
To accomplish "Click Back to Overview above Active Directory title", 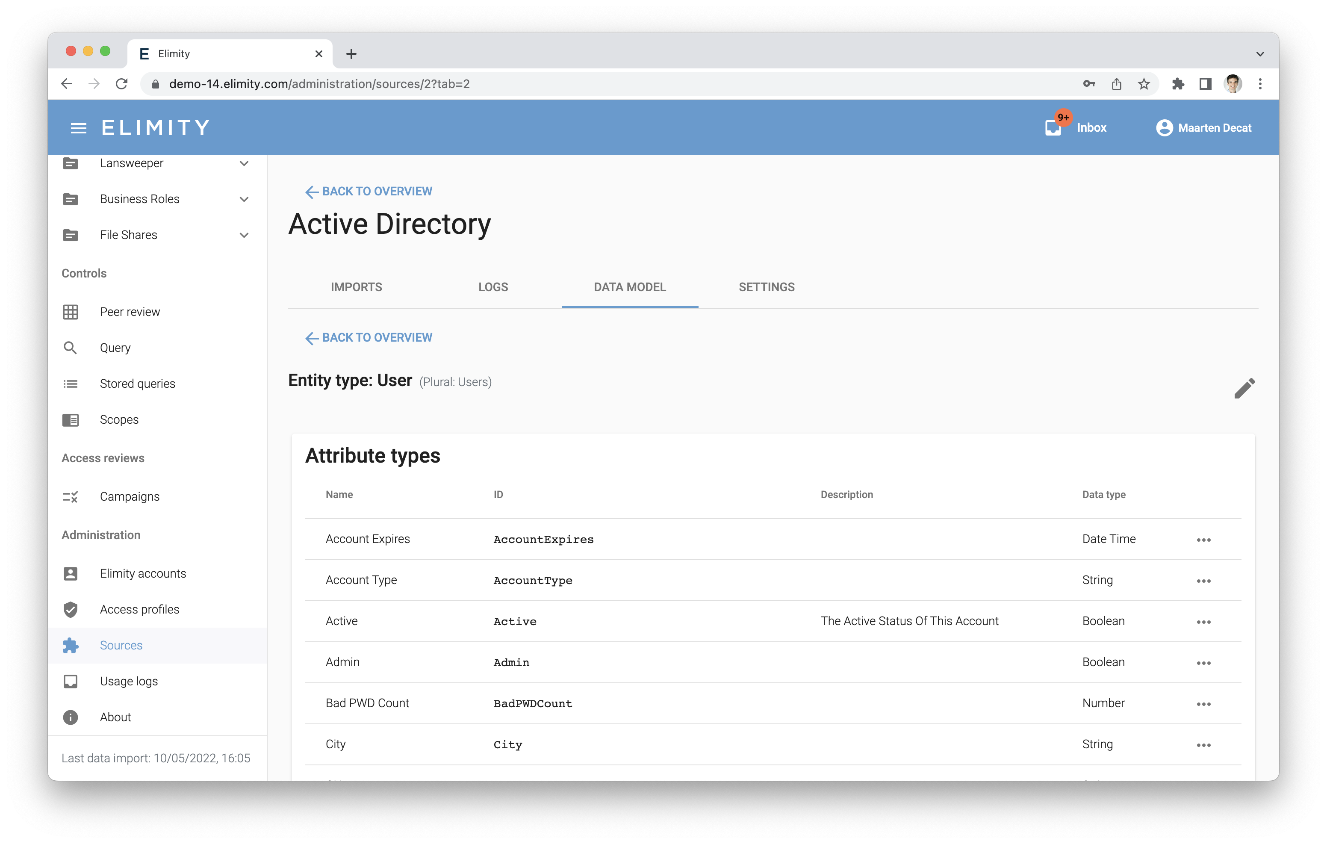I will pos(369,191).
